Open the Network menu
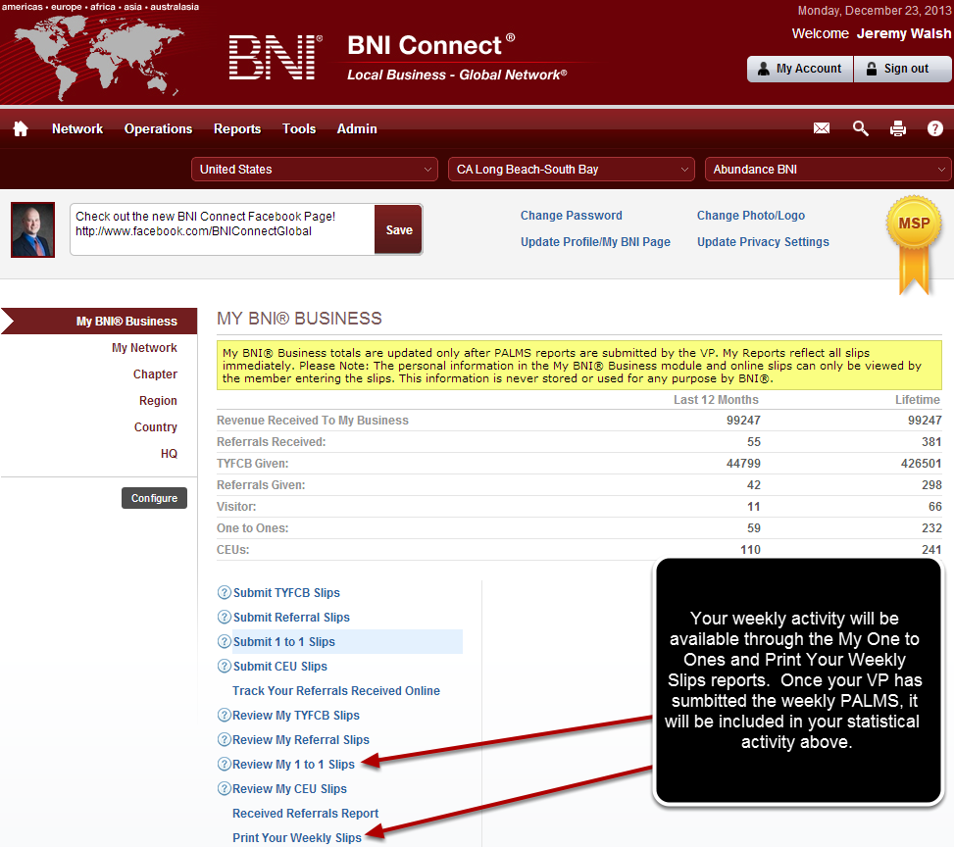The image size is (954, 847). pos(77,129)
